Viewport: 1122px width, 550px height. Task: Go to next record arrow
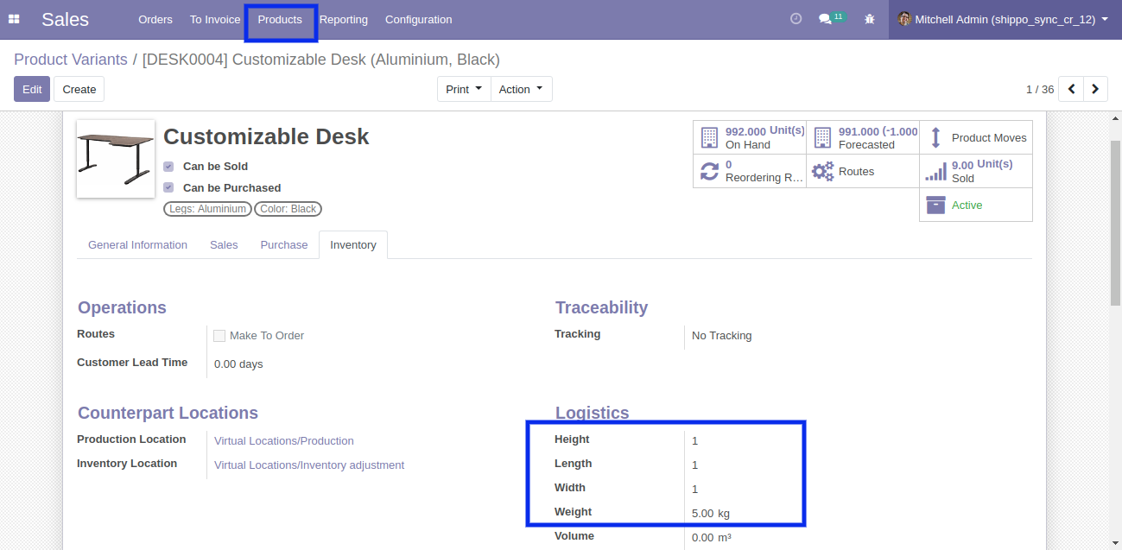1095,89
